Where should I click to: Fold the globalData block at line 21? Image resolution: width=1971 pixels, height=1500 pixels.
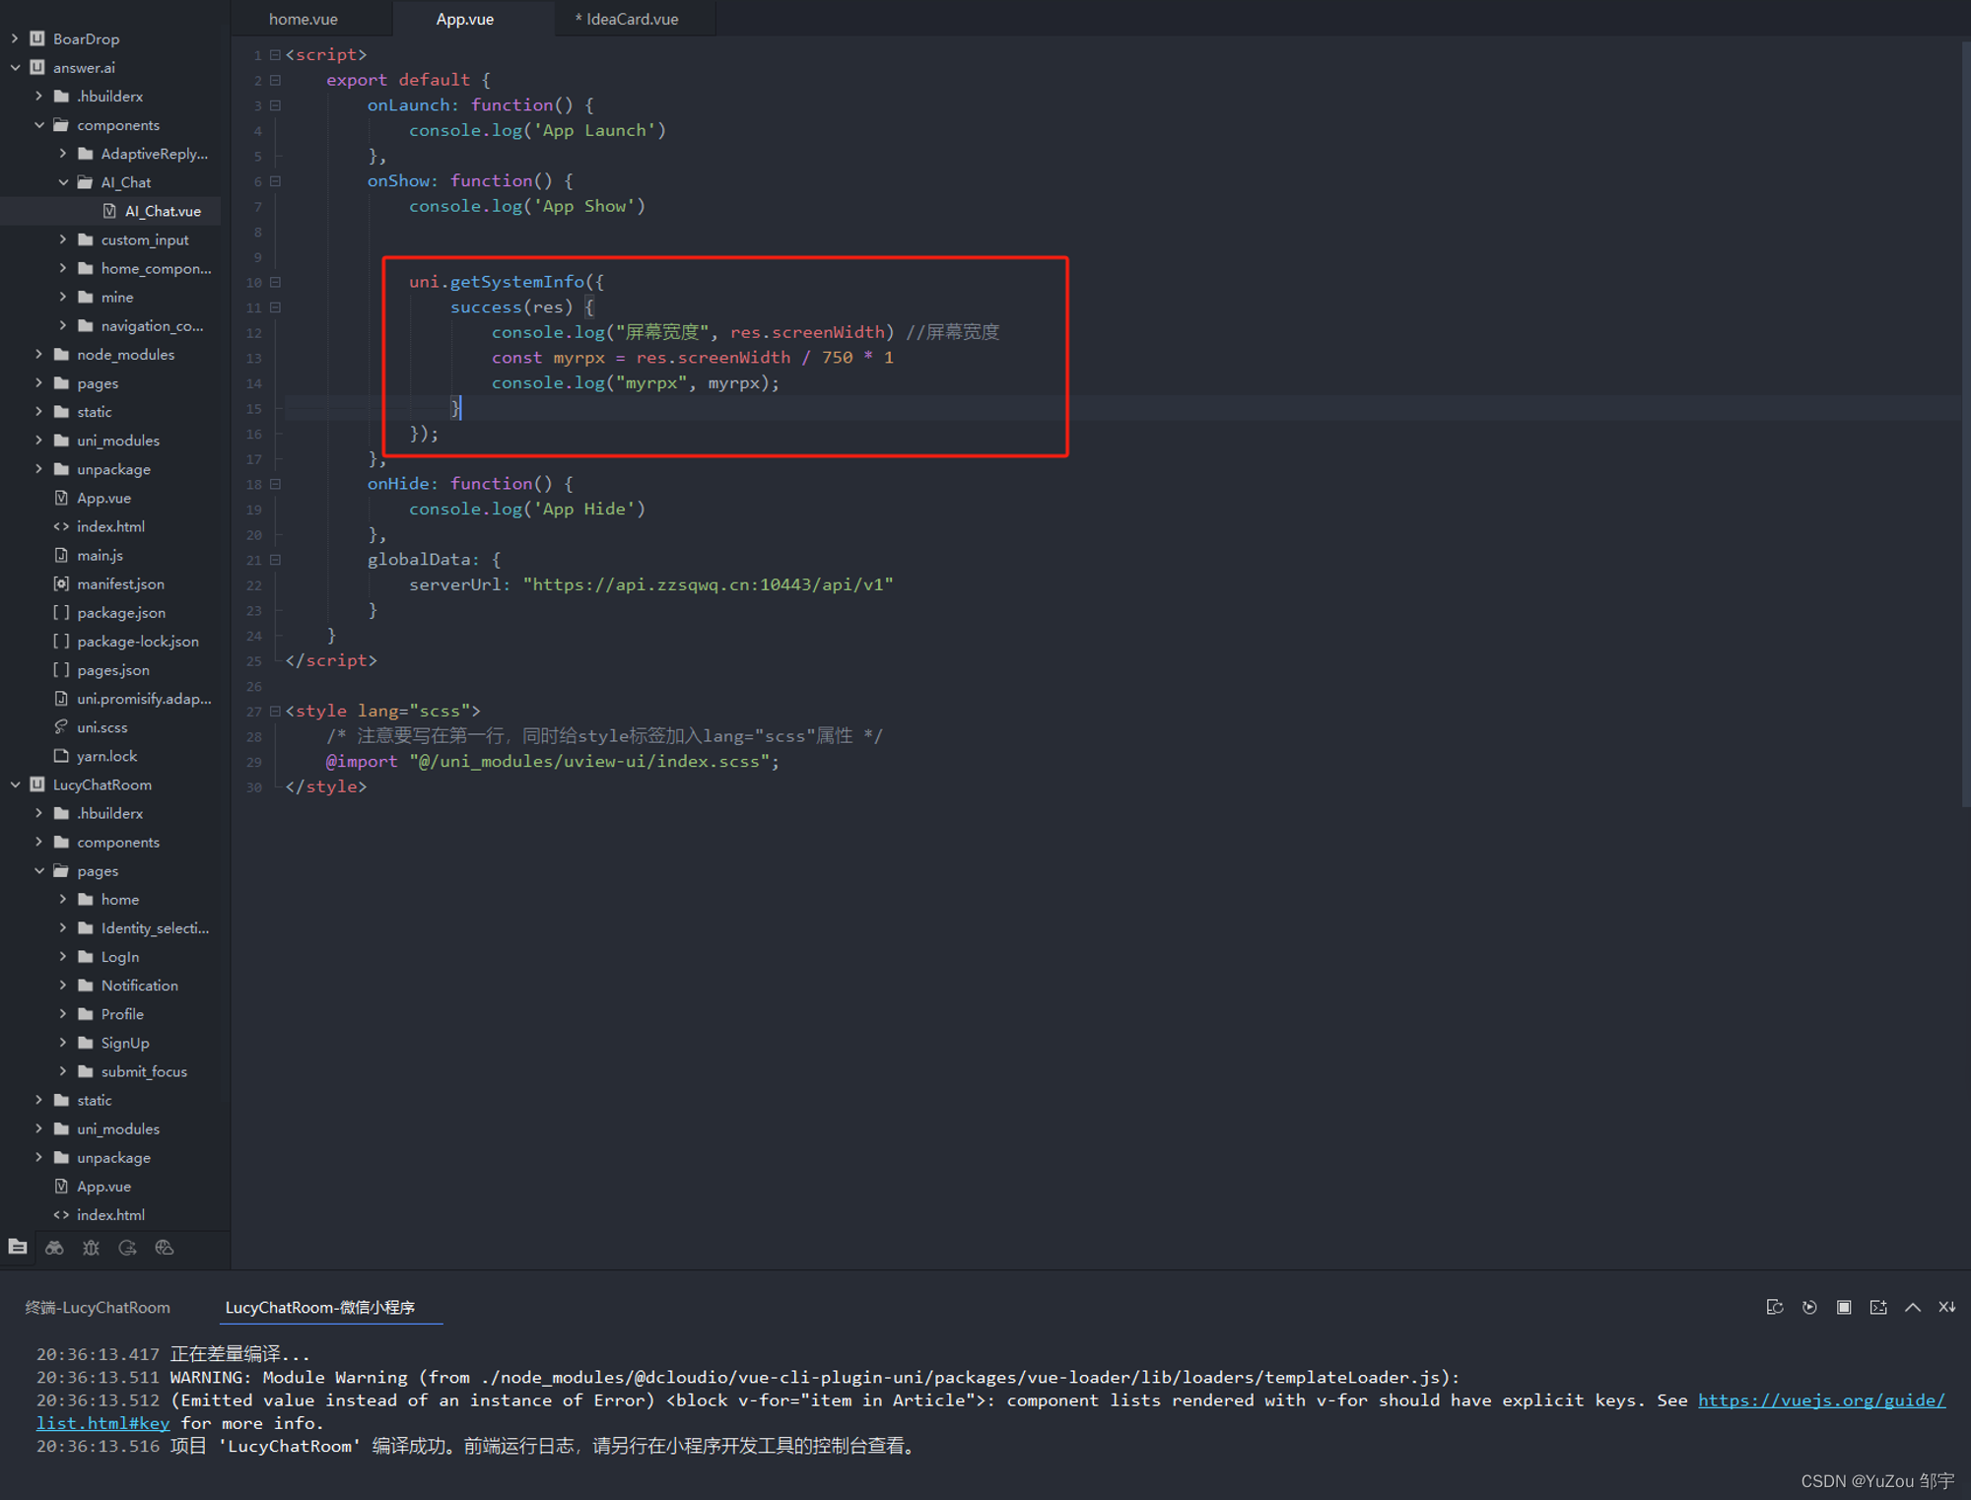tap(275, 560)
